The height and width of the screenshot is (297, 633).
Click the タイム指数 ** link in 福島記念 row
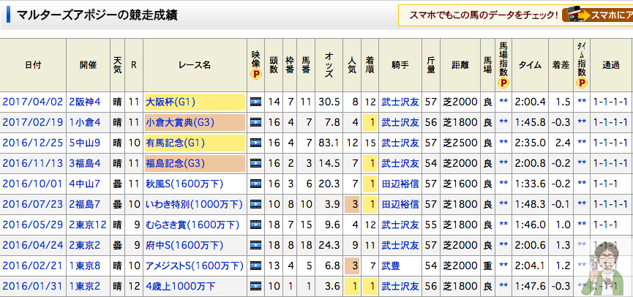coord(581,163)
